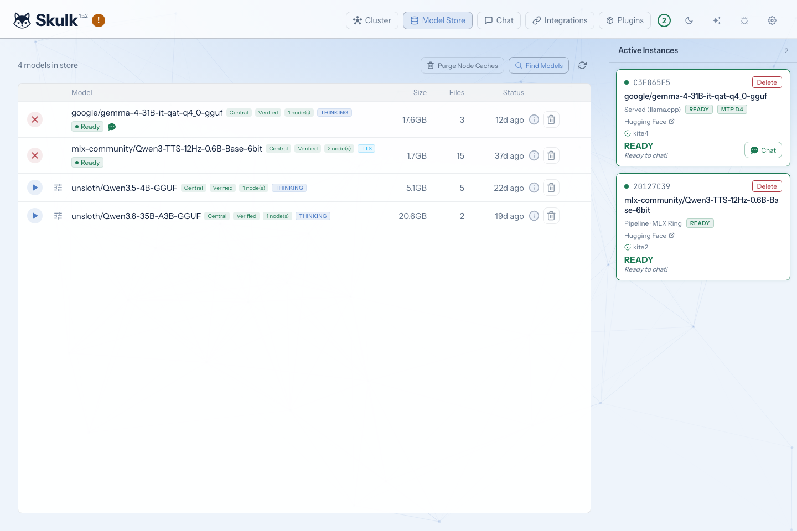Delete instance C3F865F5
Screen dimensions: 797x531
tap(767, 82)
